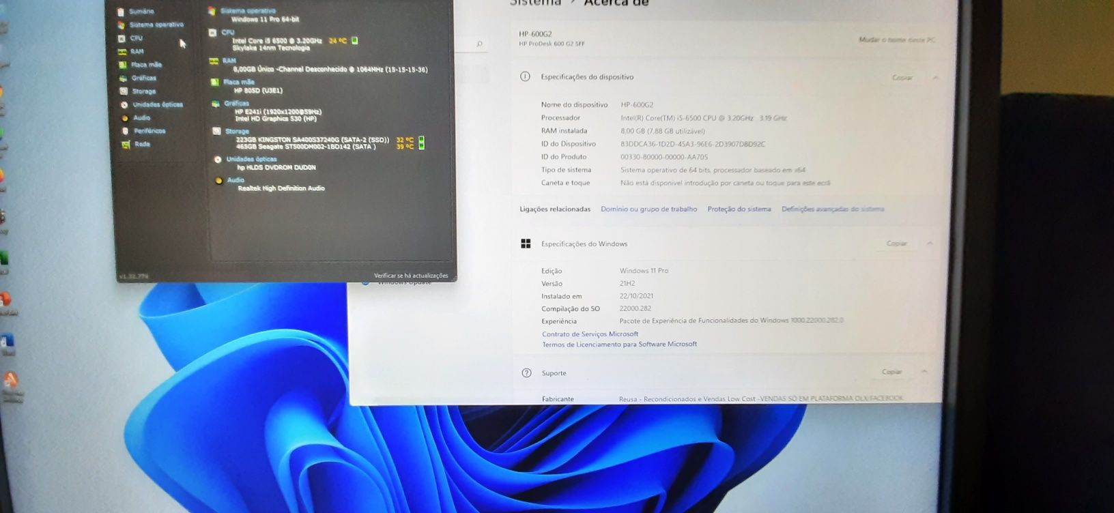Click the Windows logo icon beside Sistema operativo heading
Viewport: 1114px width, 513px height.
tap(212, 11)
